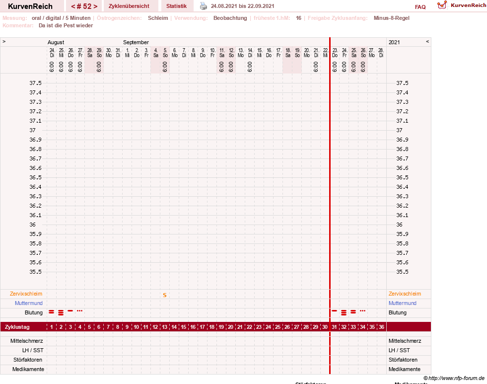
Task: Click the right Muttermund row label
Action: (402, 303)
